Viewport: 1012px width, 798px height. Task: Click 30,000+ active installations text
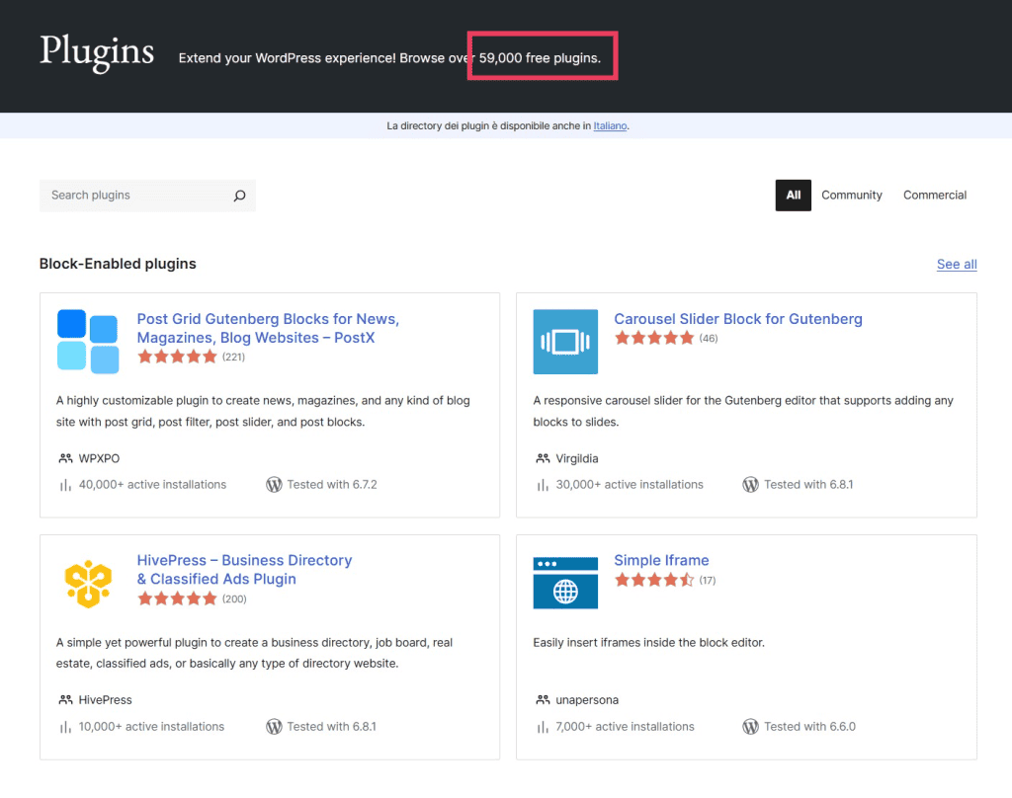[630, 485]
